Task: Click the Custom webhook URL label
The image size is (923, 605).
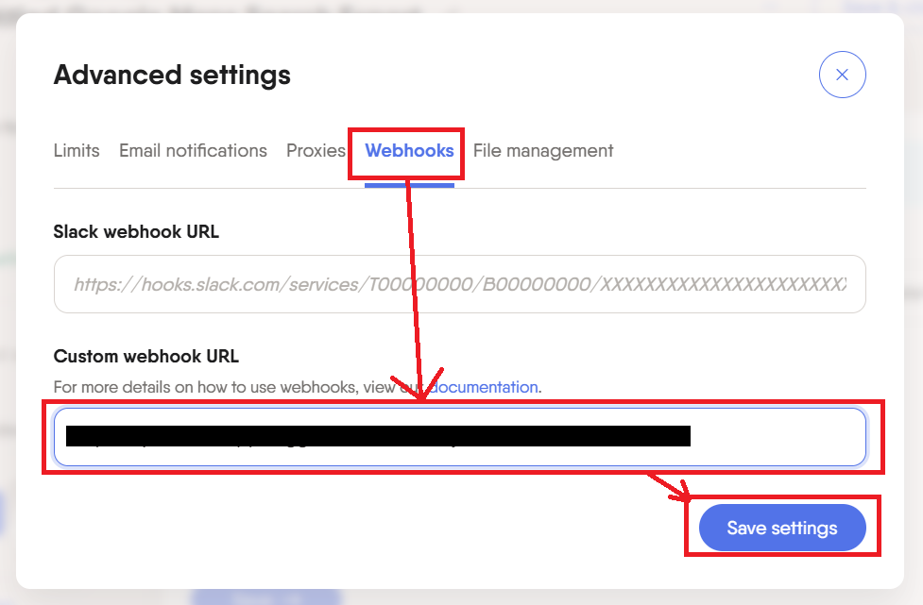Action: click(x=146, y=357)
